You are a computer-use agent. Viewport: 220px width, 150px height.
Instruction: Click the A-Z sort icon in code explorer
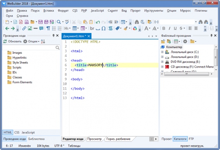[x=43, y=41]
